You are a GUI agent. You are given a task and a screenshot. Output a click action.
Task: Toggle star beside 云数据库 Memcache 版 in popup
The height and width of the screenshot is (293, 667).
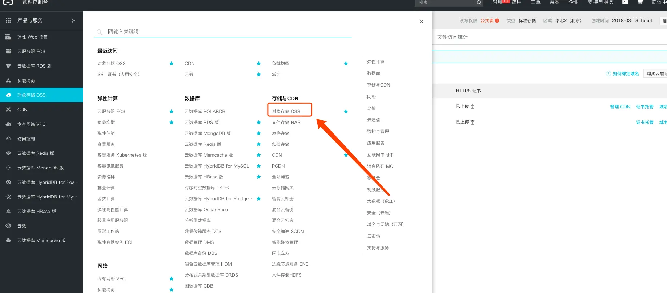pos(259,155)
